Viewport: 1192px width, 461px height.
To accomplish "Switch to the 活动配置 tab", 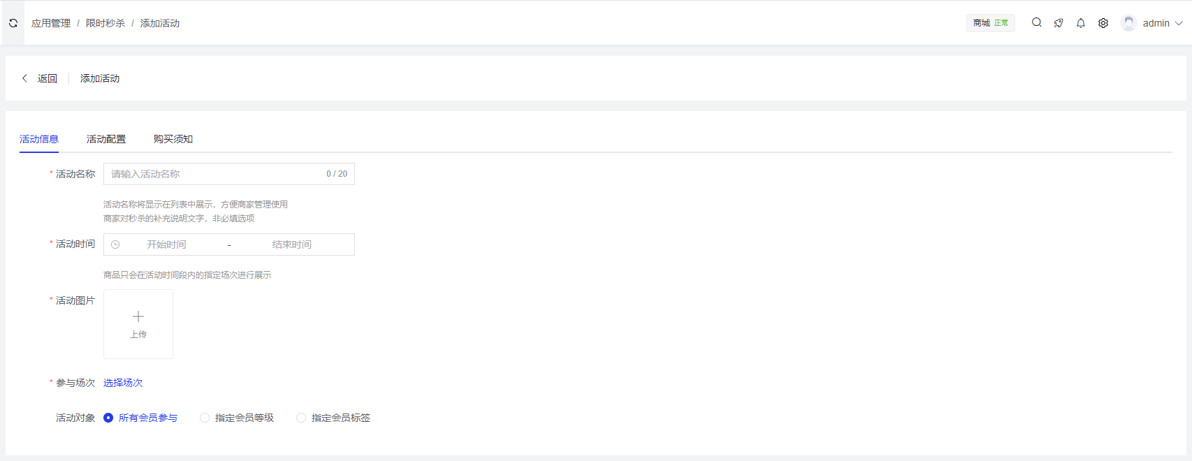I will coord(106,139).
